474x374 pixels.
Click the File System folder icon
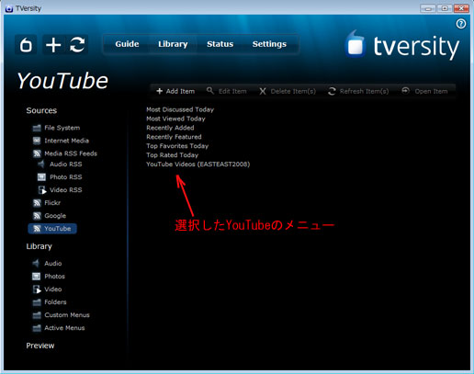[x=37, y=128]
